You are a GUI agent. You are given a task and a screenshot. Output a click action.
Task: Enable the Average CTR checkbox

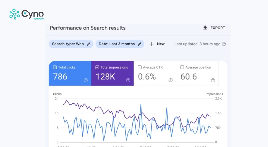pos(140,67)
